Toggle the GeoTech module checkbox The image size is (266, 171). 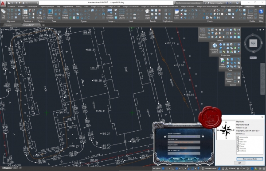point(238,142)
